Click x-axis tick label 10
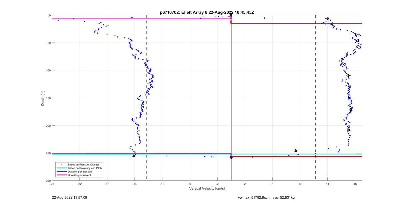 300,184
